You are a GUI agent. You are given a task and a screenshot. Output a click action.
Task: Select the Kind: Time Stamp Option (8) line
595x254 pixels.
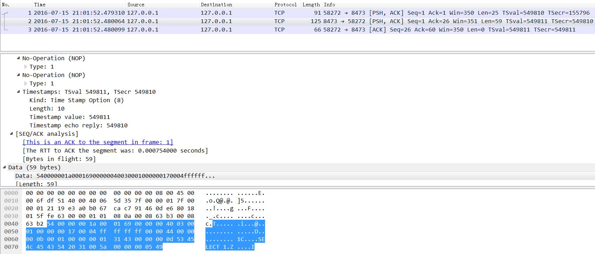[x=76, y=100]
